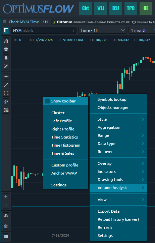
Task: Open the Cht chart shortcut button
Action: pyautogui.click(x=86, y=8)
